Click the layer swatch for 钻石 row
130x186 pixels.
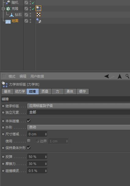26,15
